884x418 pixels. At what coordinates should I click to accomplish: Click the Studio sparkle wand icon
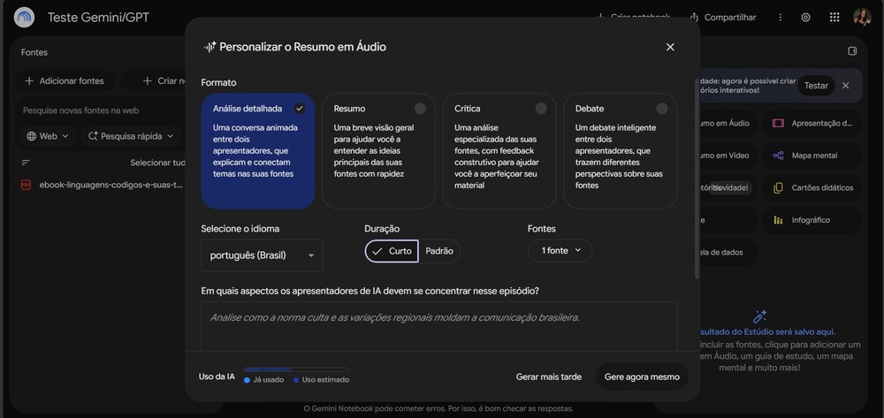(759, 316)
